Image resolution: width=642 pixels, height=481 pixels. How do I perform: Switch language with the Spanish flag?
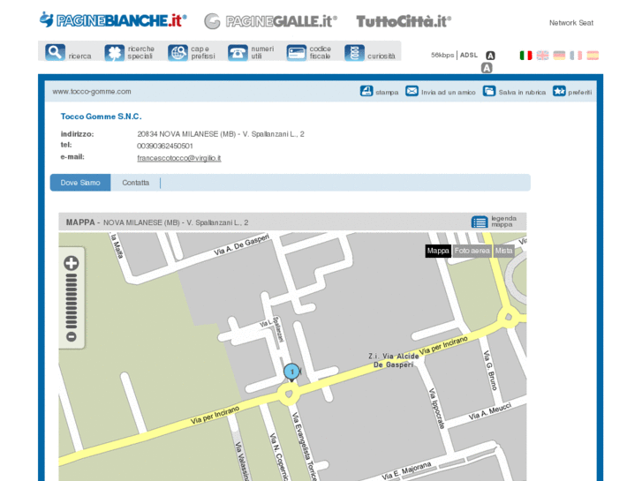click(593, 56)
